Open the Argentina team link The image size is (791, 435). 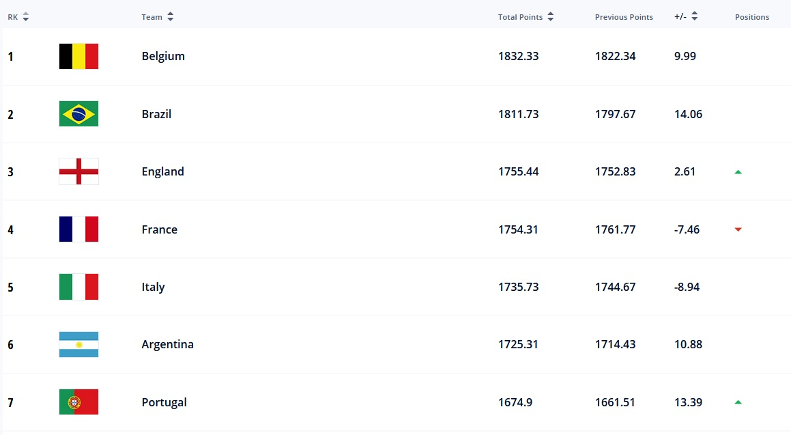167,344
